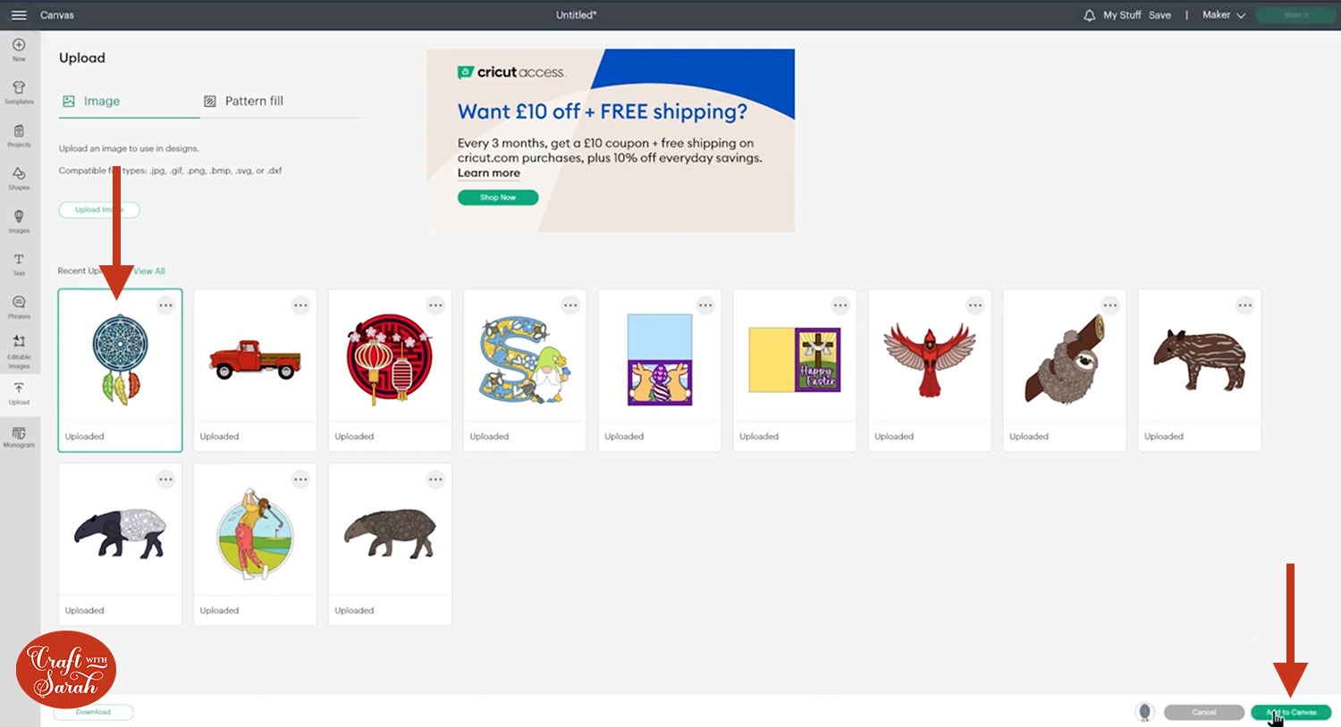Open the Phrases panel
This screenshot has height=727, width=1341.
(19, 305)
